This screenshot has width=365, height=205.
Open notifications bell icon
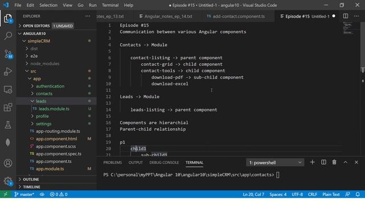click(x=358, y=194)
